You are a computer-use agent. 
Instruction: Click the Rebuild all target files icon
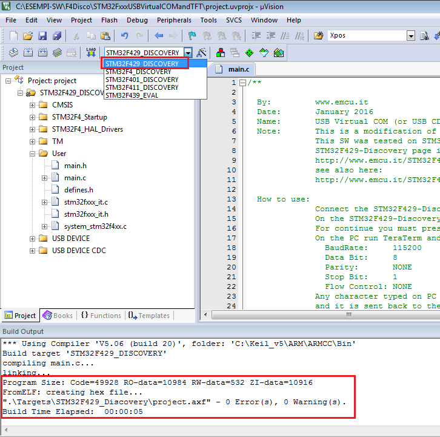42,53
